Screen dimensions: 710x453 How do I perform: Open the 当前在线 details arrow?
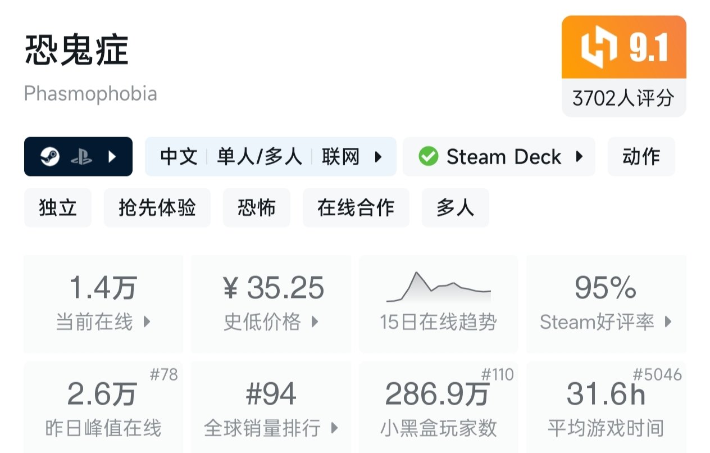(x=147, y=322)
